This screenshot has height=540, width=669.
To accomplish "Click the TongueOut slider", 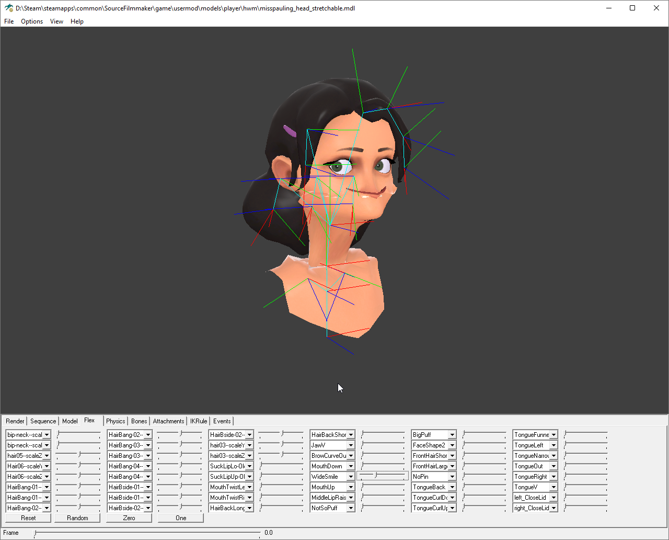I will coord(585,466).
